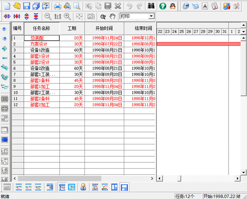Screen dimensions: 247x199
Task: Click the Zoom In magnifier icon
Action: point(68,16)
